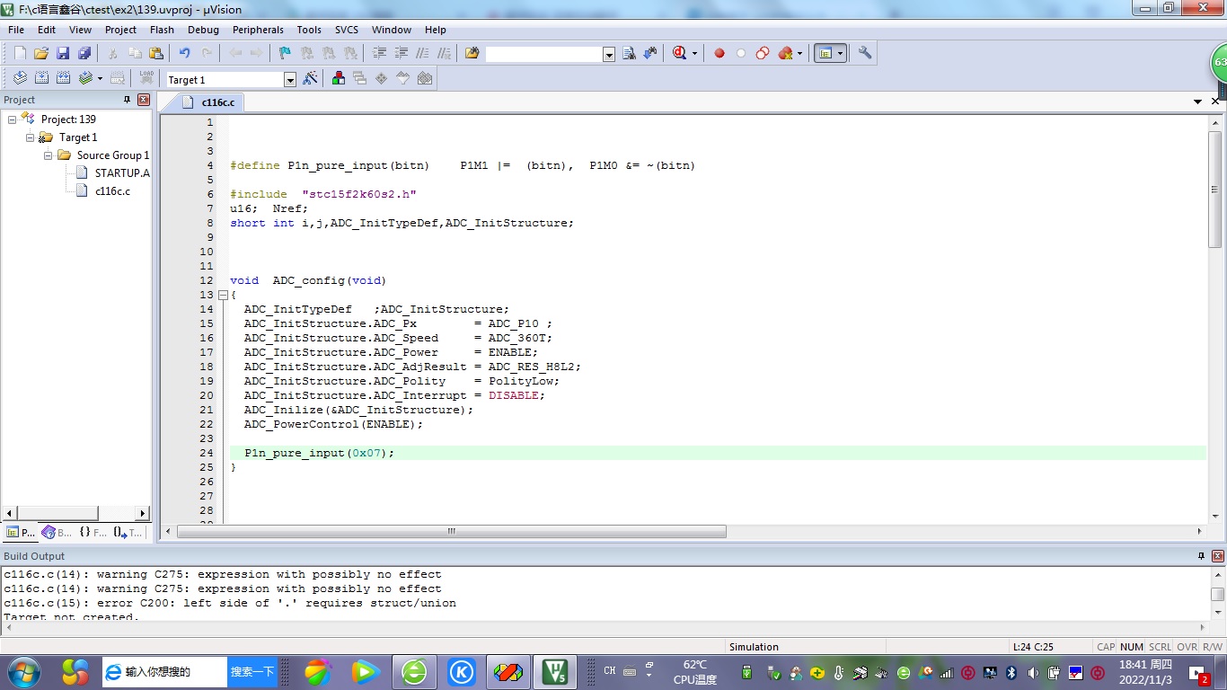Click 搜索一下 search button in taskbar
The image size is (1227, 690).
252,671
